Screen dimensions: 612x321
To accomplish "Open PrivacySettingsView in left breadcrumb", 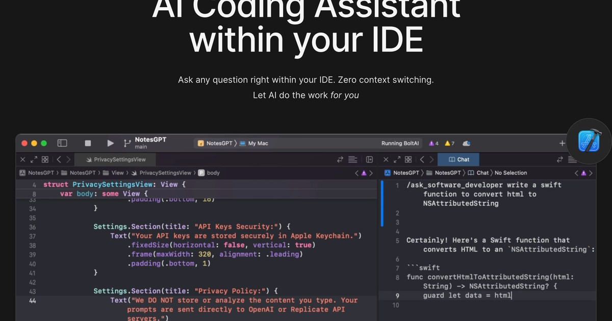I will point(161,173).
